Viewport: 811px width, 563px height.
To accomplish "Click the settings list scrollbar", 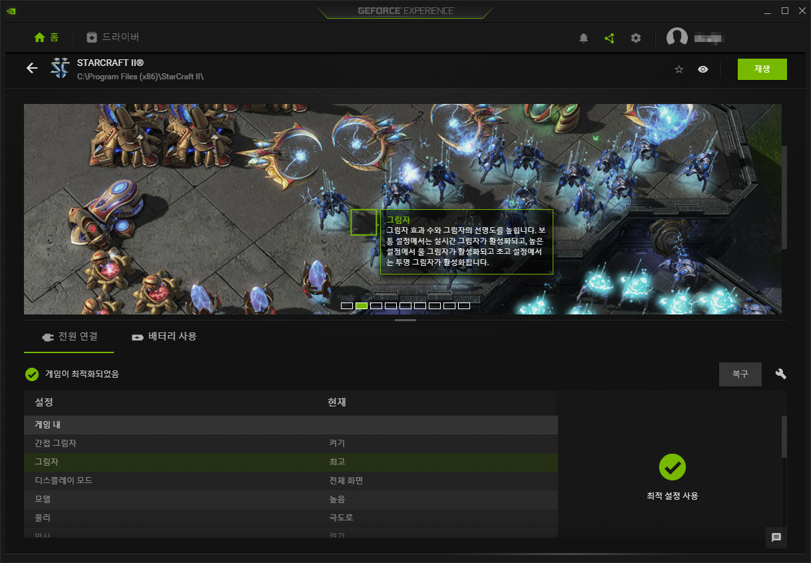I will tap(784, 436).
